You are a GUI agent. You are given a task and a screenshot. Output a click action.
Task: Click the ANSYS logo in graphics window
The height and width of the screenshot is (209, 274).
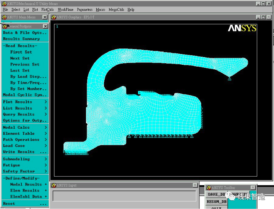242,29
